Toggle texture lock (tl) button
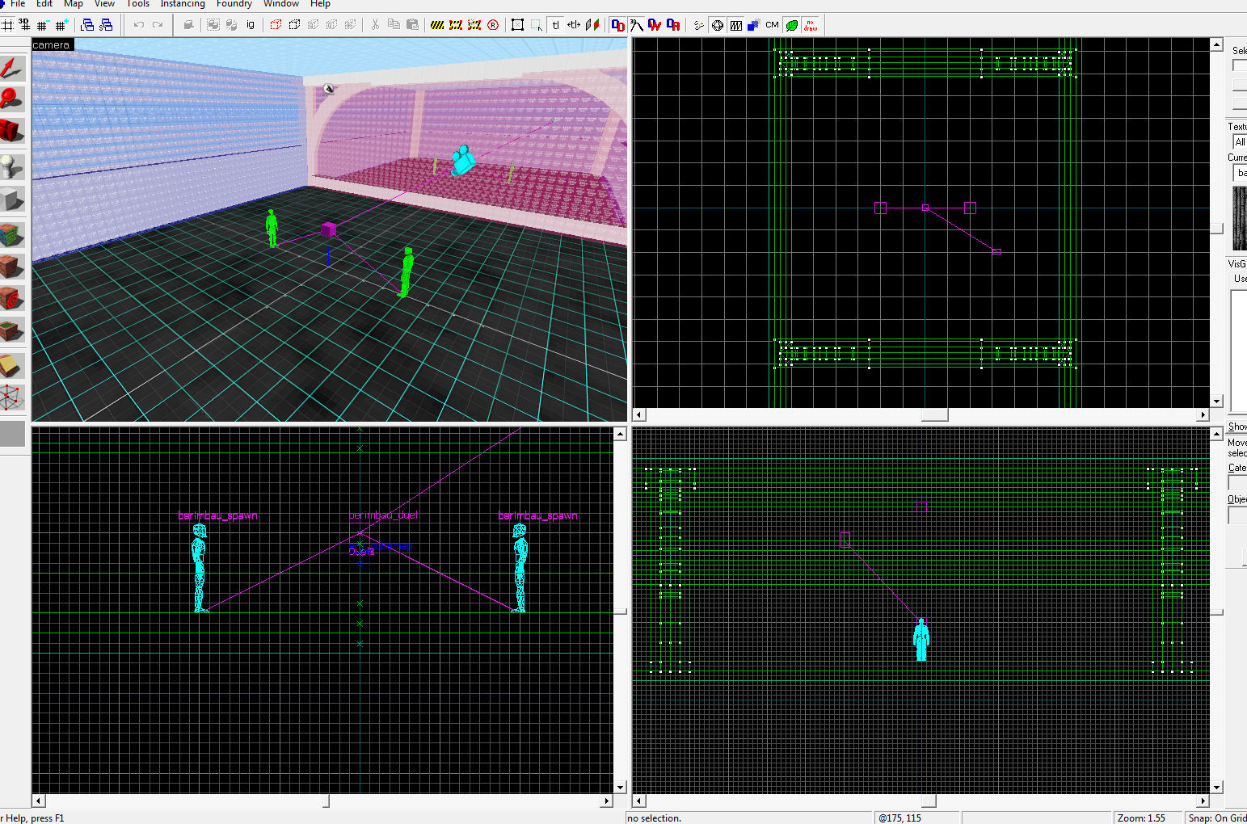Image resolution: width=1247 pixels, height=824 pixels. point(555,25)
